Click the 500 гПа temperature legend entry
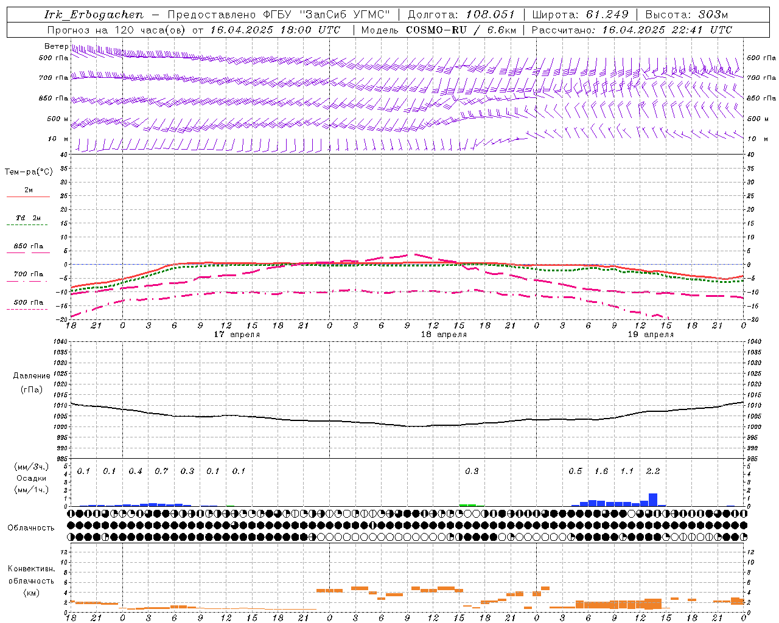Screen dimensions: 779x623 point(29,302)
